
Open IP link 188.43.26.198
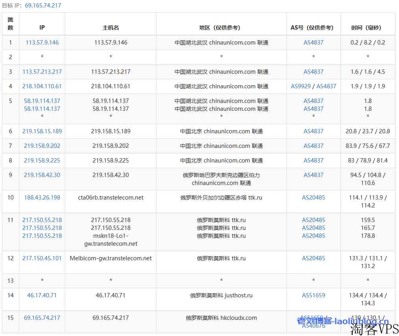[42, 198]
